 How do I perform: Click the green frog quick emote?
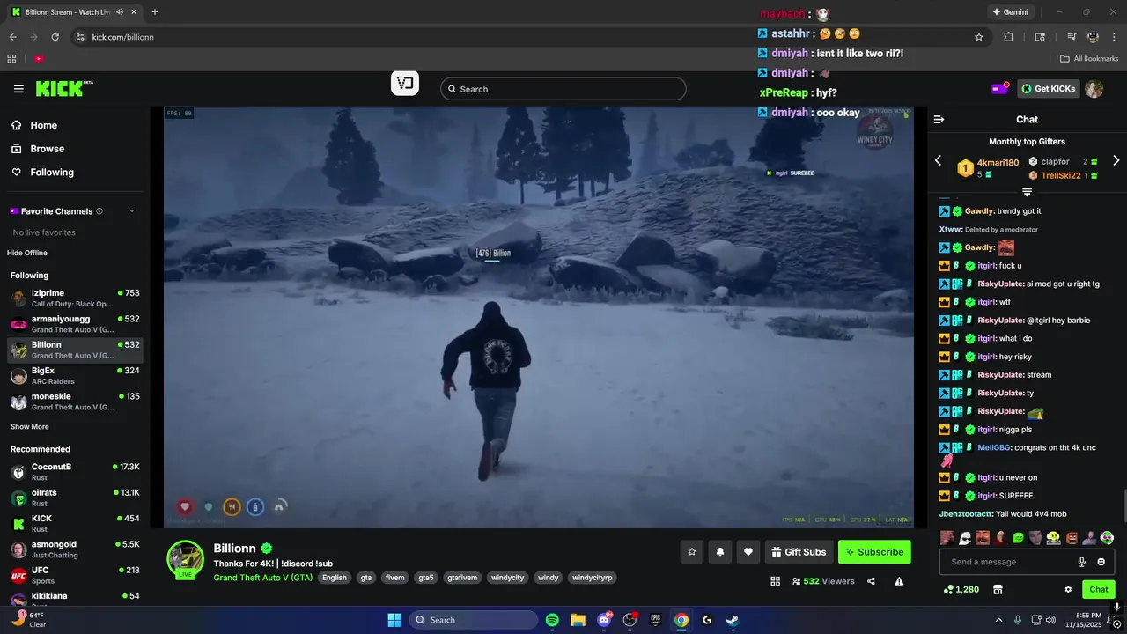tap(1019, 537)
